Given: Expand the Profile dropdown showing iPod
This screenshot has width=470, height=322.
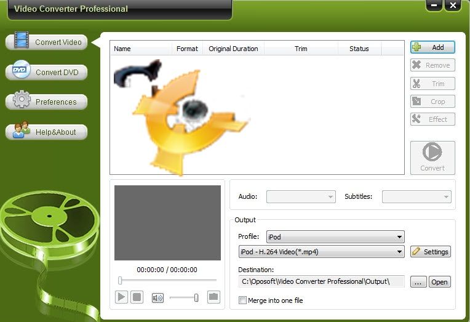Looking at the screenshot, I should (x=335, y=237).
